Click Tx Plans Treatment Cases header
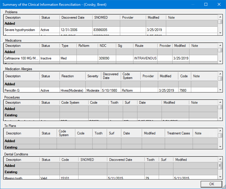Image resolution: width=226 pixels, height=189 pixels. (x=179, y=133)
